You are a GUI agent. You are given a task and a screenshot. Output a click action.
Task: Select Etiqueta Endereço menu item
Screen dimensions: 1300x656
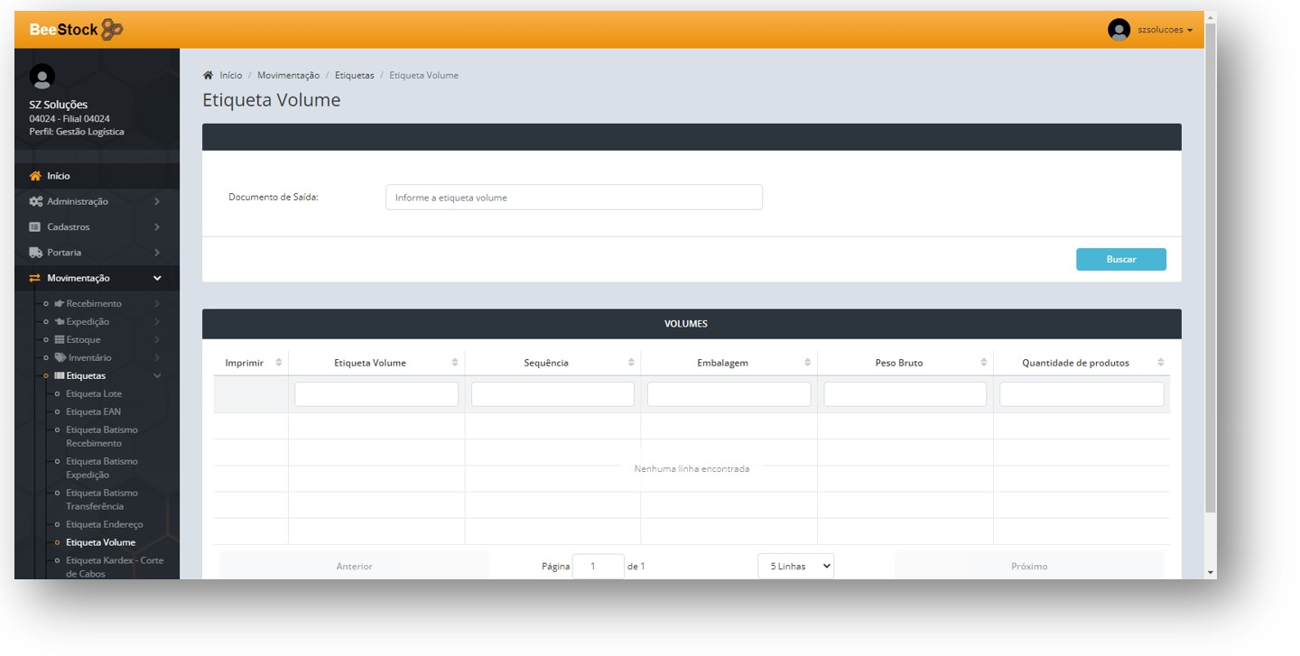(x=104, y=524)
